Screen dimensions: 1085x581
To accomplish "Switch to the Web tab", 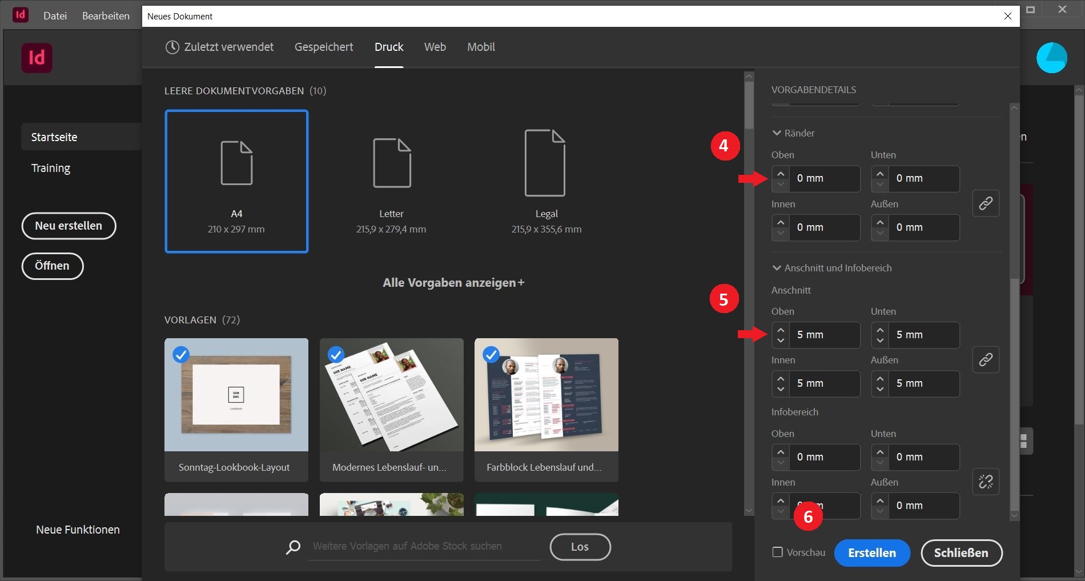I will tap(435, 47).
